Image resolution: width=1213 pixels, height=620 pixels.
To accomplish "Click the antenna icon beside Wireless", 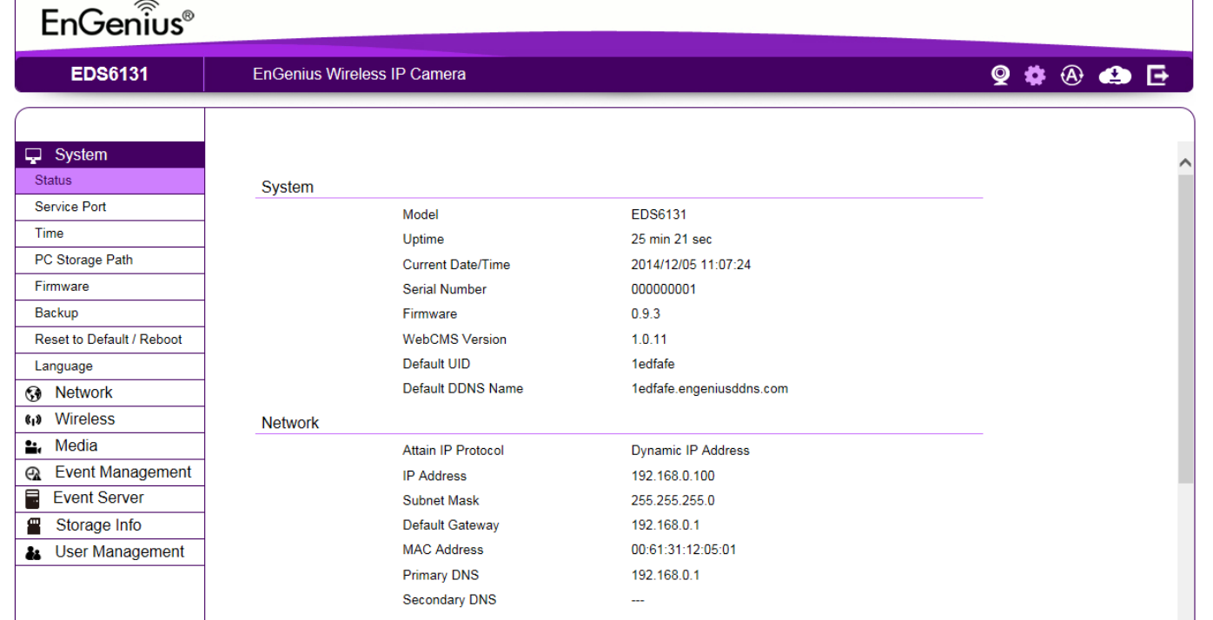I will click(34, 420).
